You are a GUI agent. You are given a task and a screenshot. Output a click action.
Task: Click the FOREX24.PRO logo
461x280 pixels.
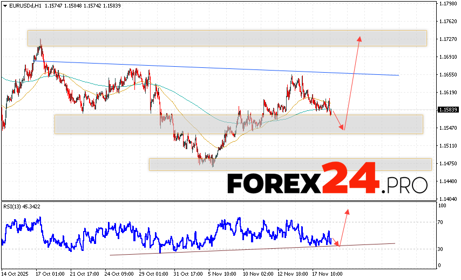pos(327,183)
